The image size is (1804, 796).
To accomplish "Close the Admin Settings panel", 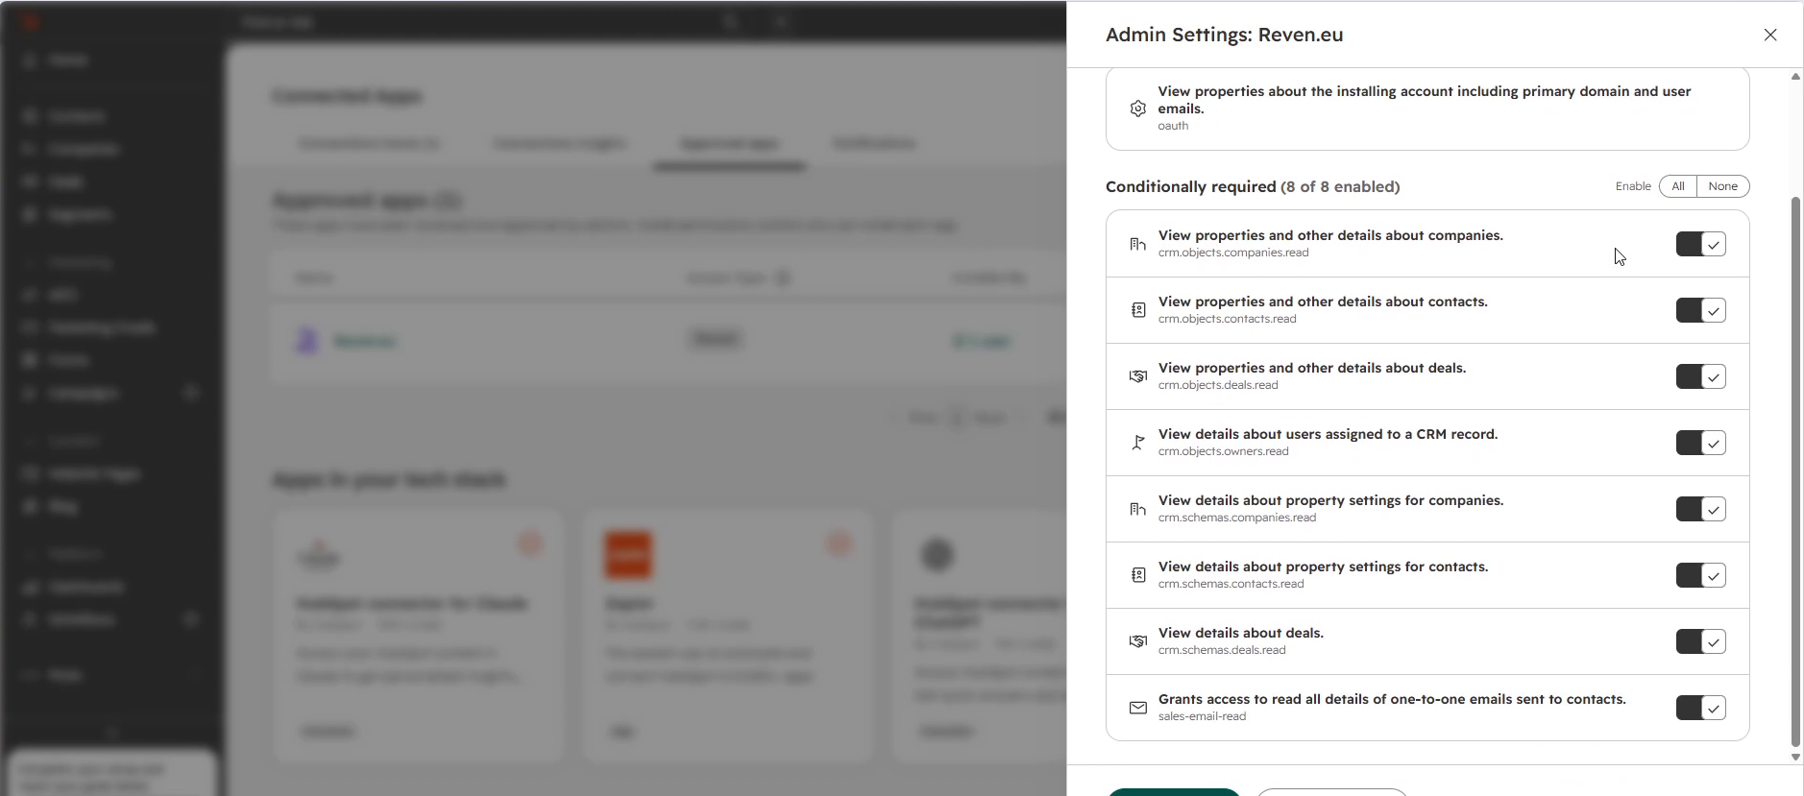I will click(1770, 35).
